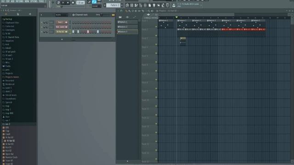Viewport: 294px width, 165px height.
Task: Open the Mixer view icon in toolbar
Action: tap(145, 5)
